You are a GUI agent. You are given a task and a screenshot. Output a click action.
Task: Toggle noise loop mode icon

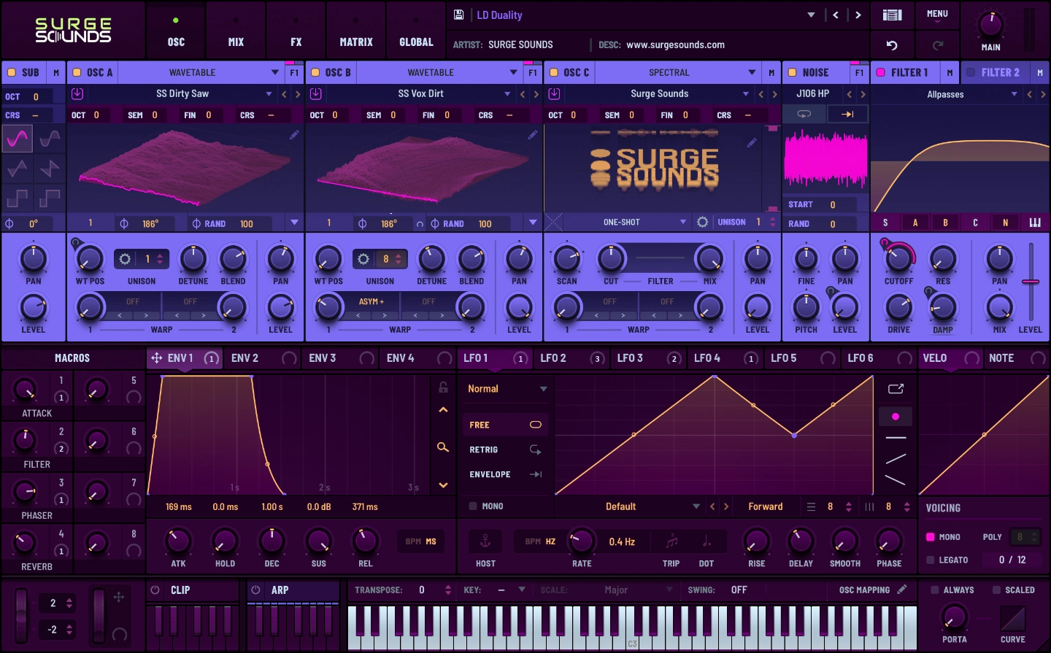pyautogui.click(x=804, y=114)
